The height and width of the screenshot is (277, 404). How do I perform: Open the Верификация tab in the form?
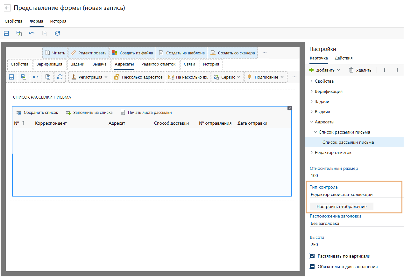point(49,64)
